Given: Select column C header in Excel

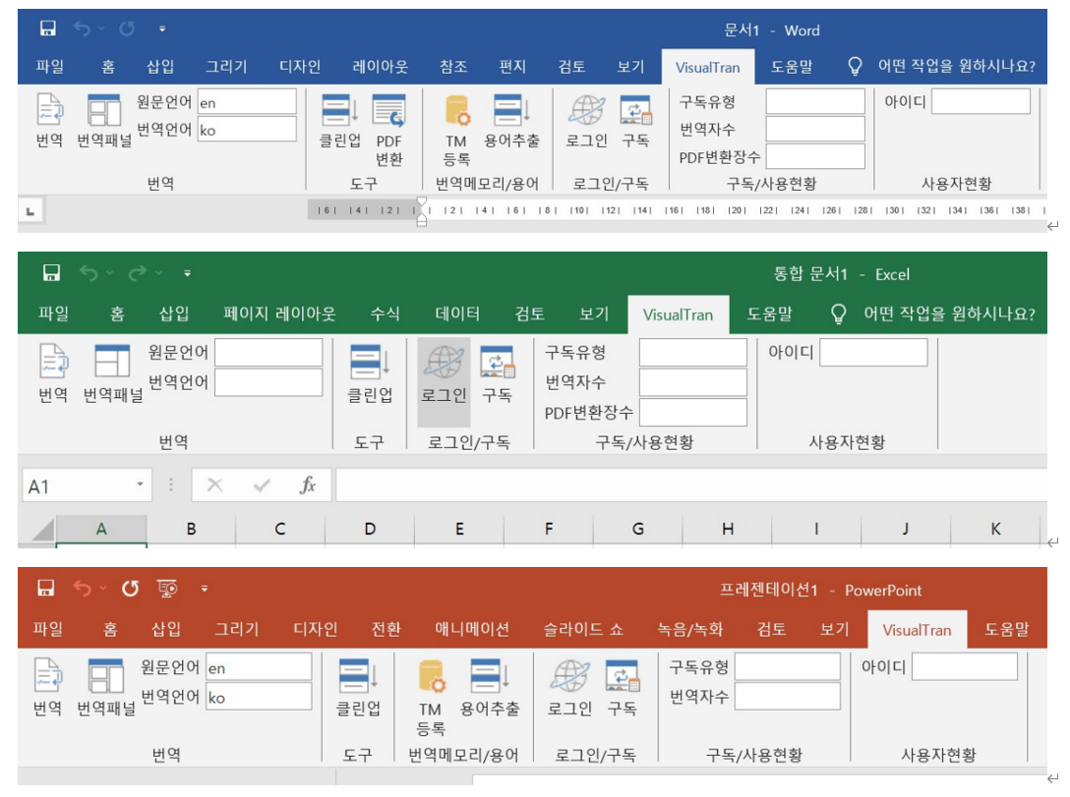Looking at the screenshot, I should tap(280, 529).
